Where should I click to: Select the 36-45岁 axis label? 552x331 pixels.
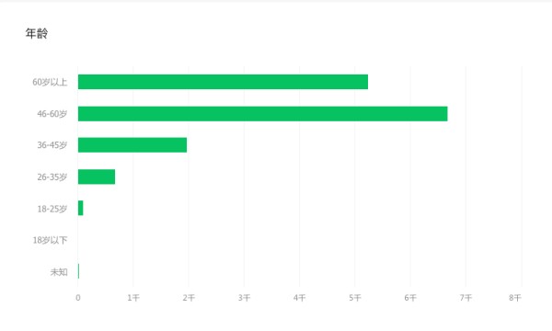click(x=52, y=145)
